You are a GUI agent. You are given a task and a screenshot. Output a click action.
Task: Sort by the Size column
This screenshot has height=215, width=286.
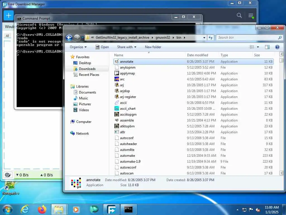pyautogui.click(x=257, y=55)
